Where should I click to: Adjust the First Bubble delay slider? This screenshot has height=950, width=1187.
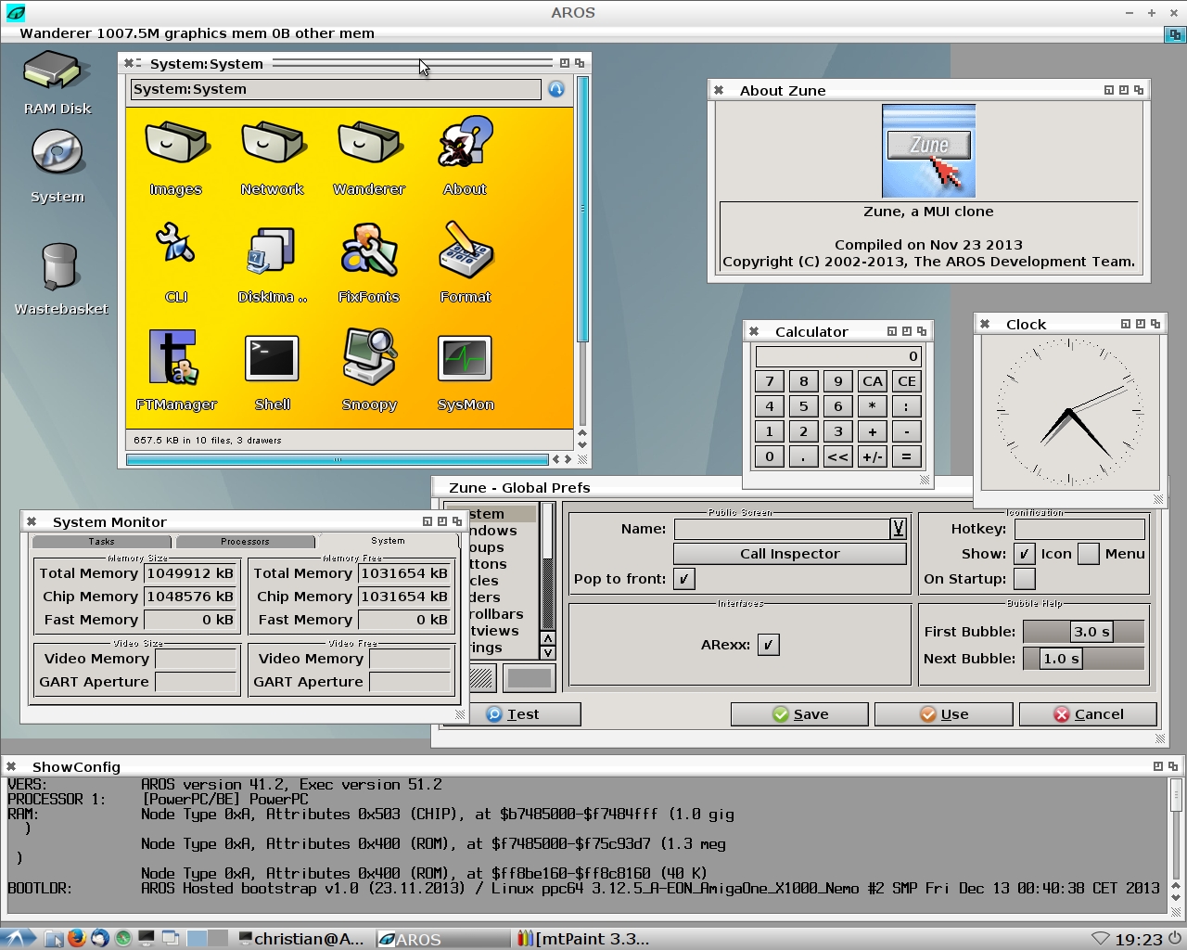(1083, 632)
